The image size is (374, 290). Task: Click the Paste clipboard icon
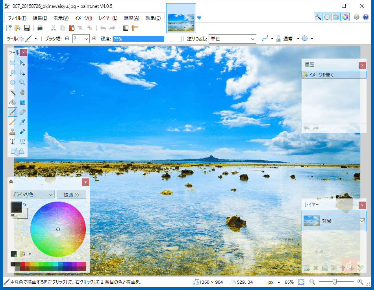(72, 28)
